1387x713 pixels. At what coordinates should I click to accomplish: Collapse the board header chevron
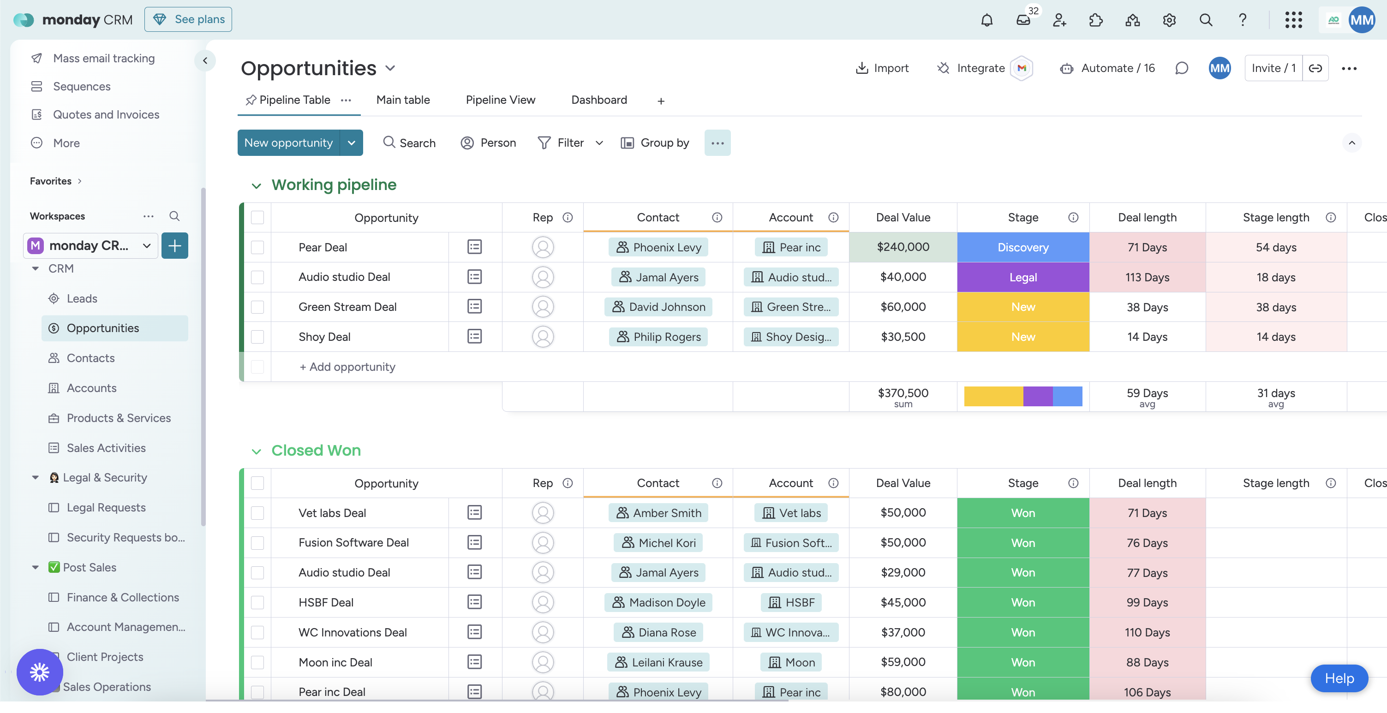click(x=1351, y=143)
